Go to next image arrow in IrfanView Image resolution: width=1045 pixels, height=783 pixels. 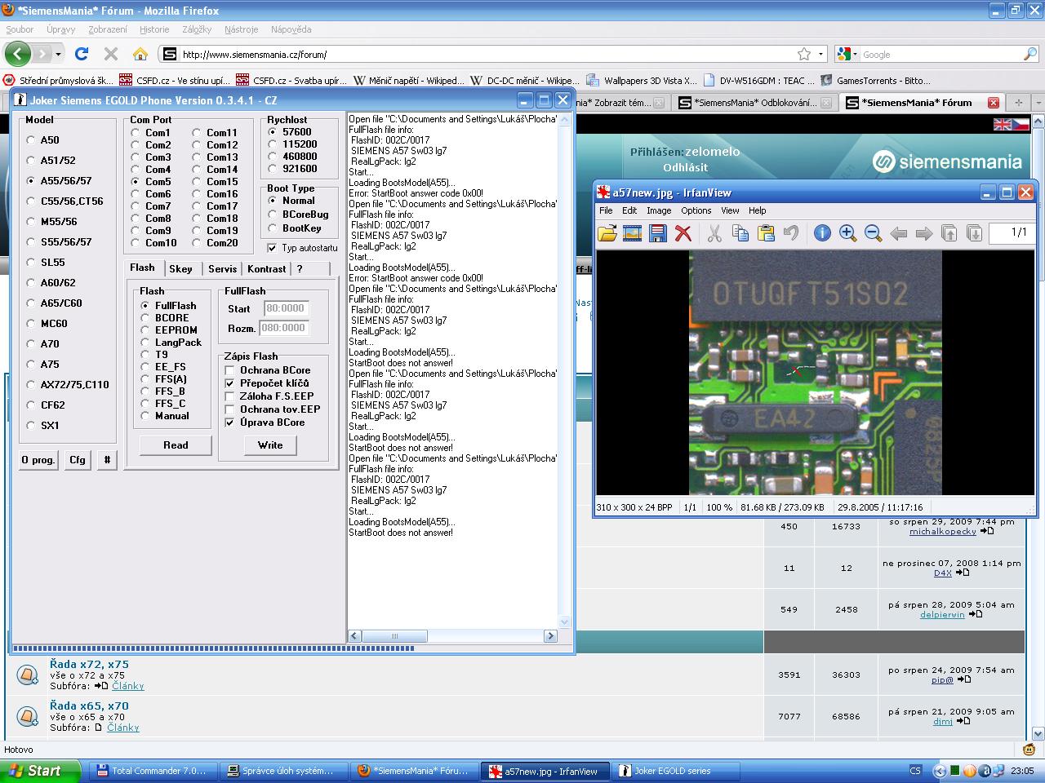pyautogui.click(x=924, y=233)
